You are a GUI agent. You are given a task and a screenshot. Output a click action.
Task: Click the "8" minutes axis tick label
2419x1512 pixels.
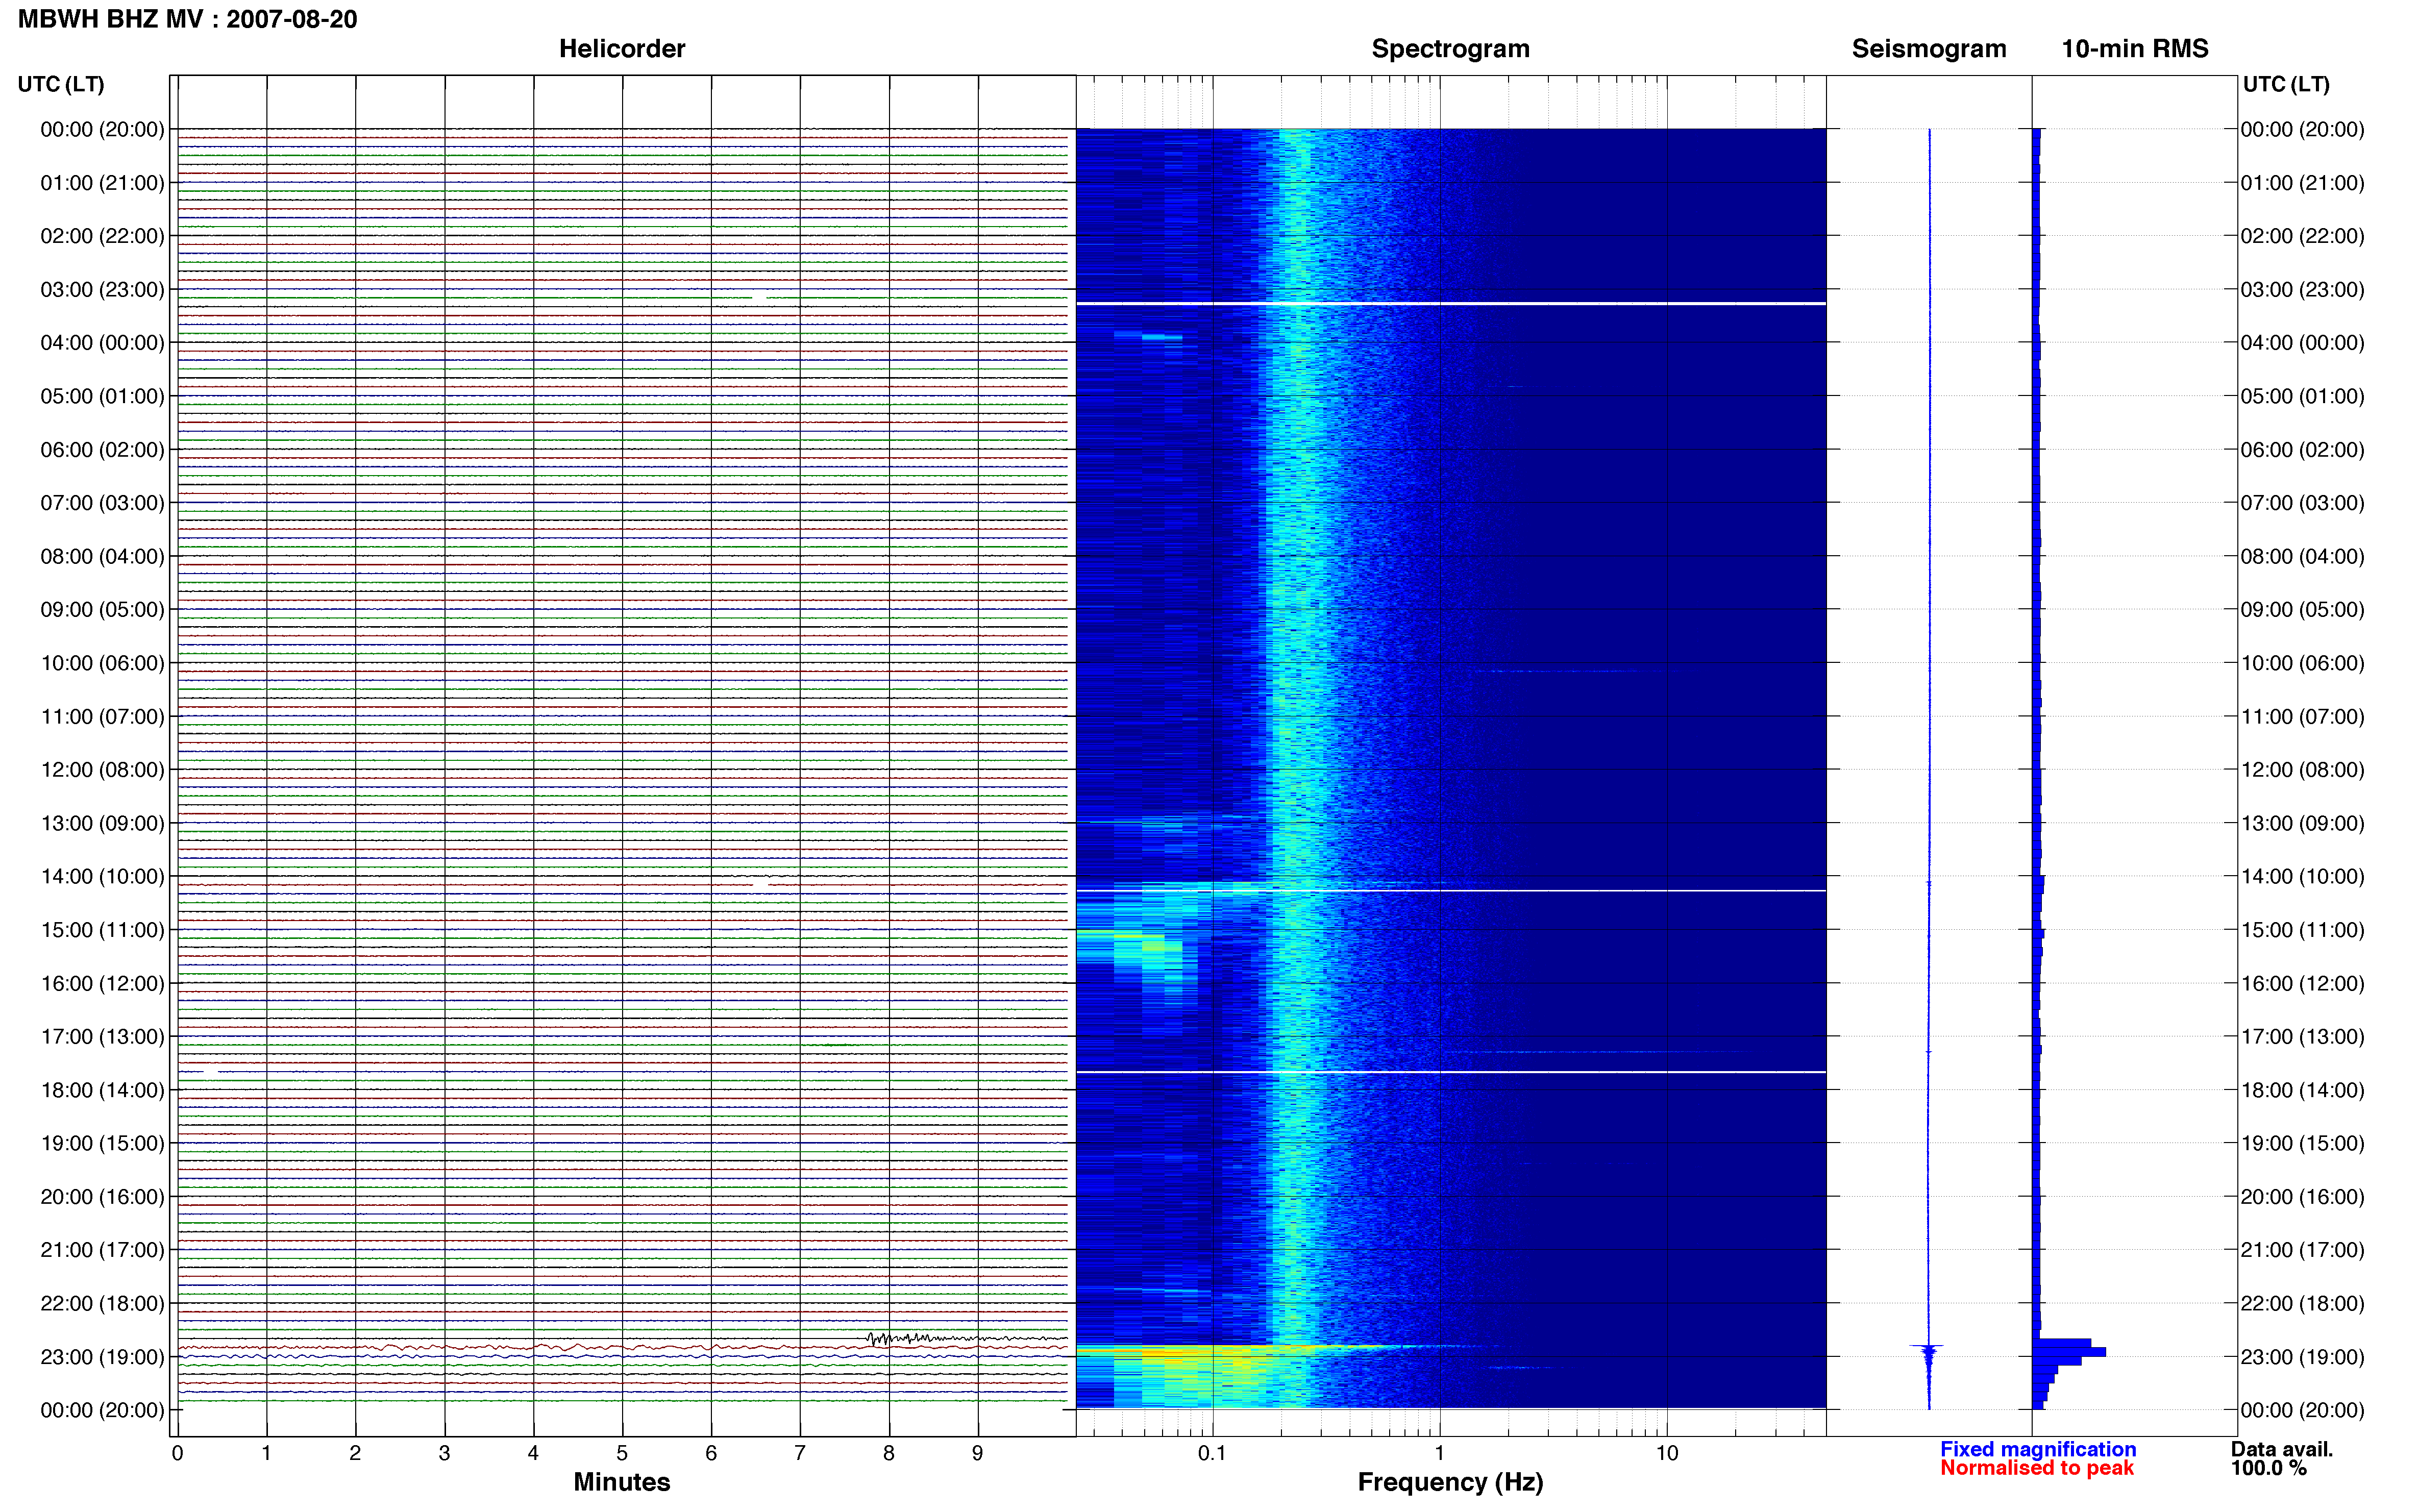pyautogui.click(x=888, y=1453)
